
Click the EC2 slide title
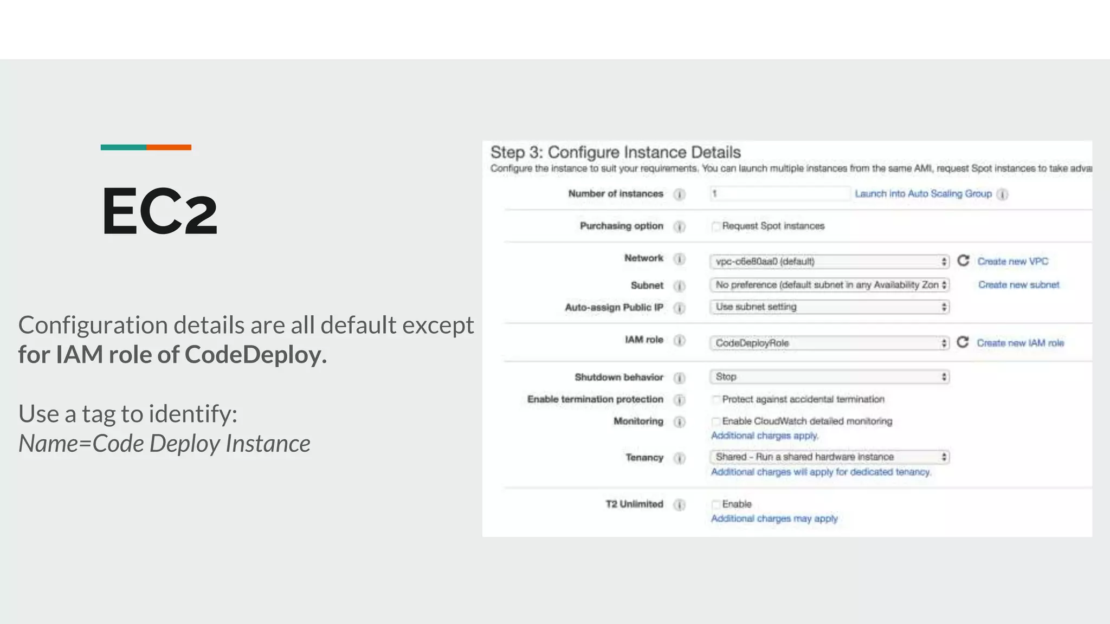(x=160, y=211)
